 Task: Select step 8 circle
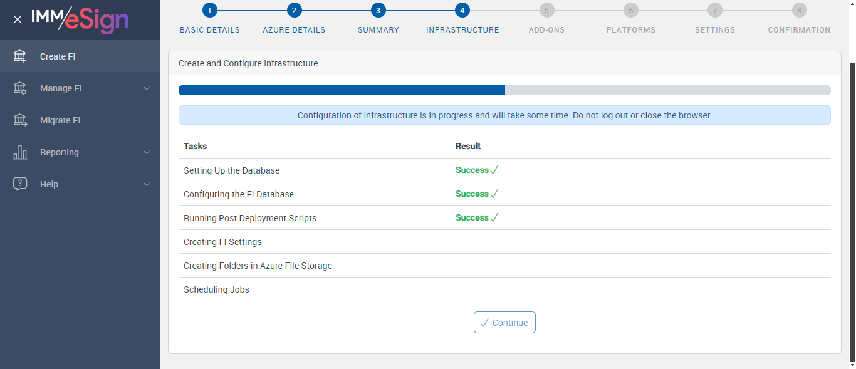tap(799, 10)
